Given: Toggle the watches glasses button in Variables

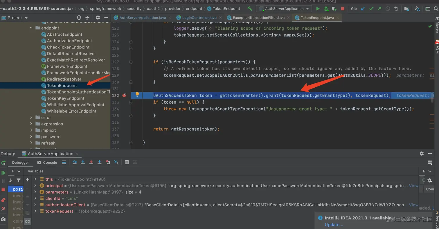Looking at the screenshot, I should click(28, 221).
